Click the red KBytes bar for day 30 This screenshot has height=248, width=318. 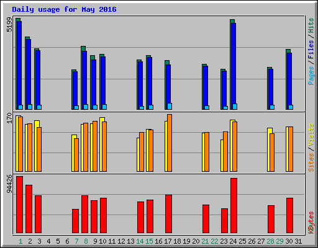(x=289, y=216)
